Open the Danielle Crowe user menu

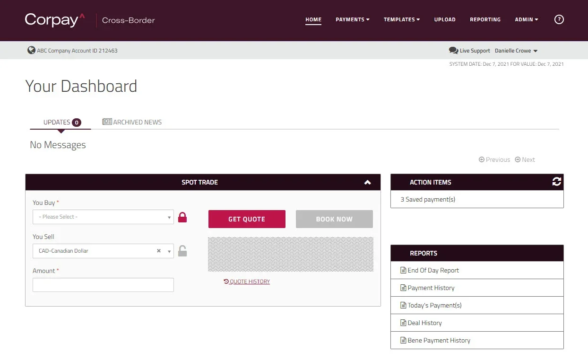click(516, 51)
